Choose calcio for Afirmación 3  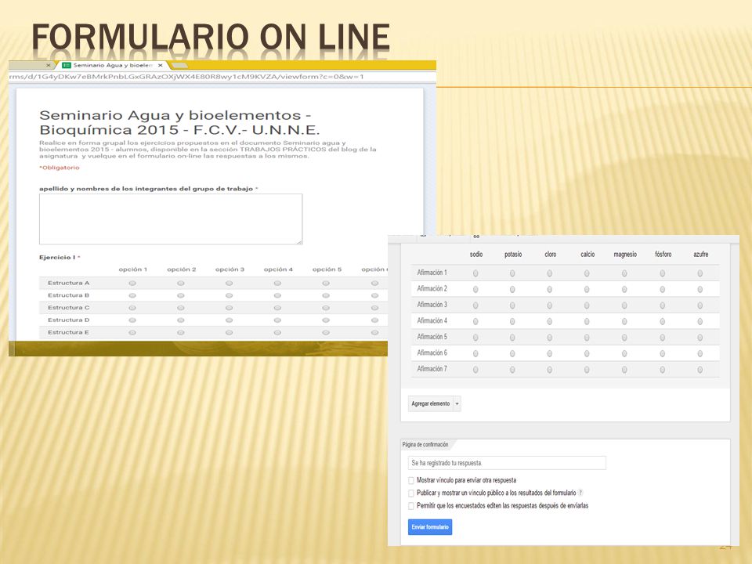tap(587, 305)
